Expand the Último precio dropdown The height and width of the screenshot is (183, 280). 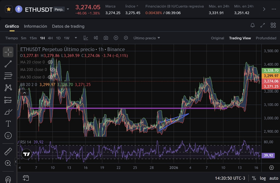(147, 38)
